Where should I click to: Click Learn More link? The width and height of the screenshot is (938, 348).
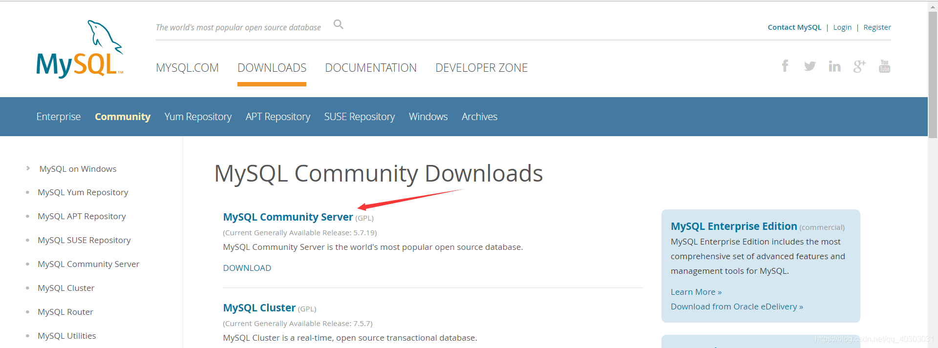696,292
